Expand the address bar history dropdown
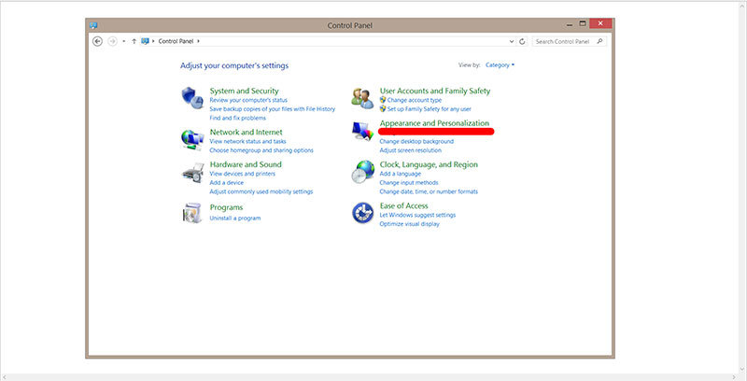The height and width of the screenshot is (381, 747). coord(512,41)
